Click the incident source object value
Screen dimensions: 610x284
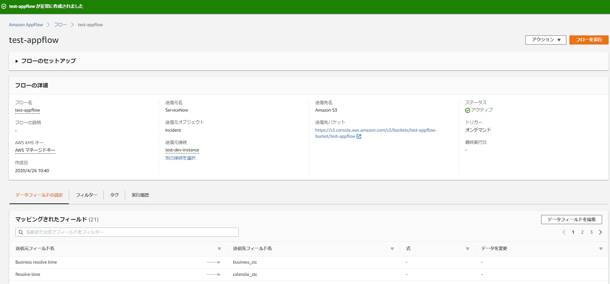click(173, 130)
